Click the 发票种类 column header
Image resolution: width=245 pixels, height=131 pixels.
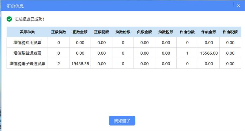(x=27, y=32)
